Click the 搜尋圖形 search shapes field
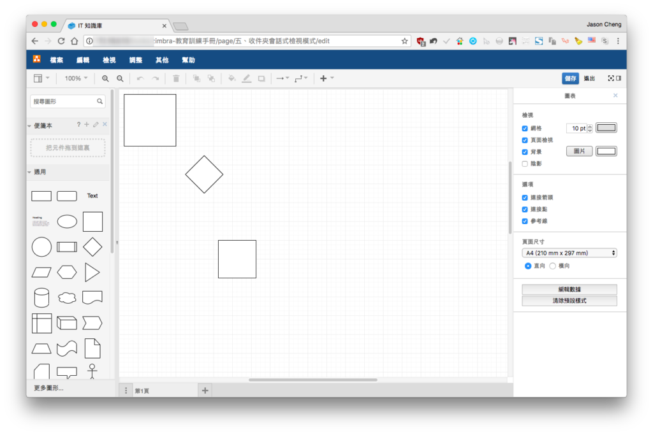The height and width of the screenshot is (435, 653). [68, 101]
